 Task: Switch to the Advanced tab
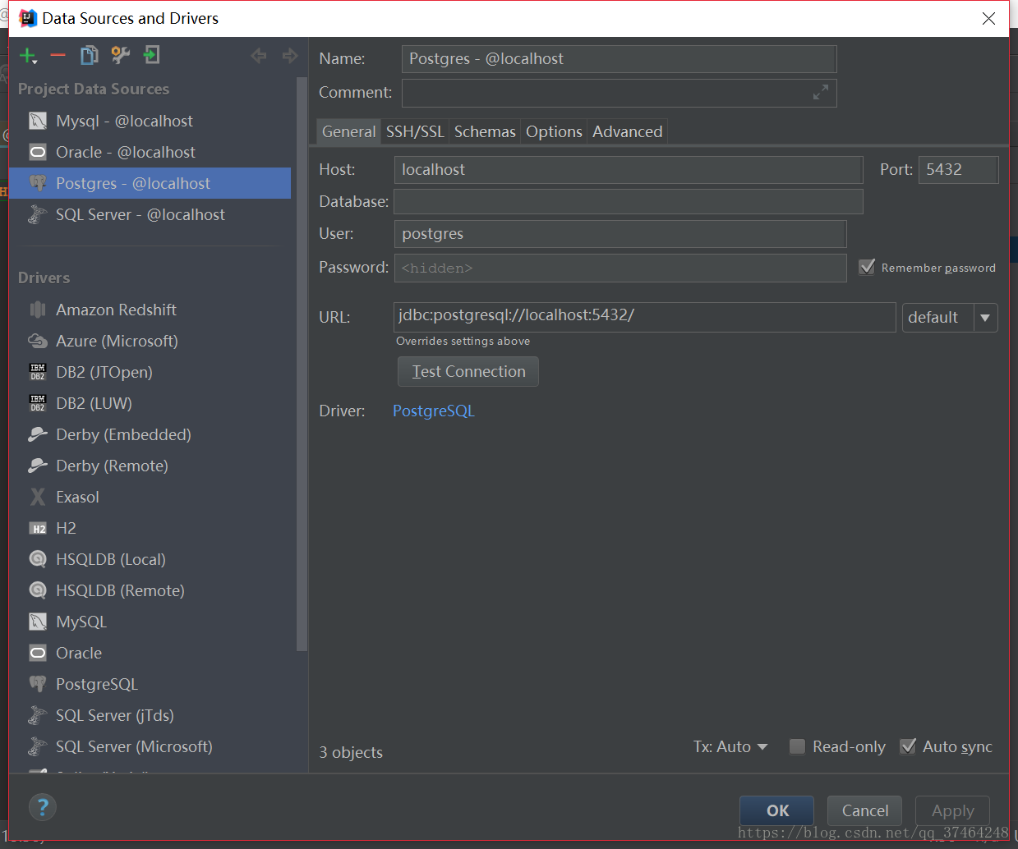[628, 131]
